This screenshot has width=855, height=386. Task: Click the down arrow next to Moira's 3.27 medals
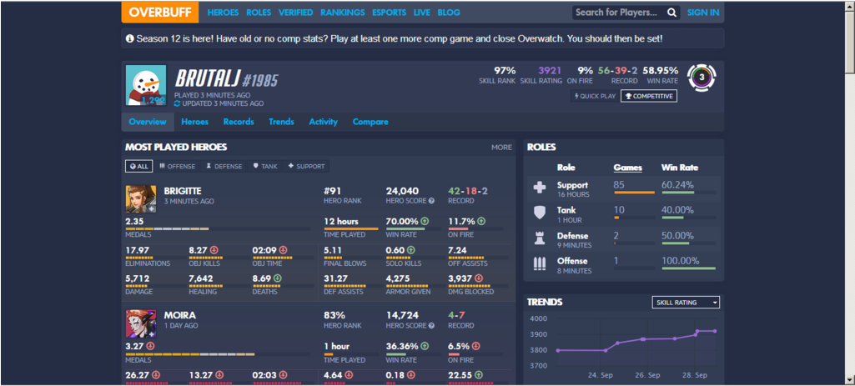coord(150,346)
